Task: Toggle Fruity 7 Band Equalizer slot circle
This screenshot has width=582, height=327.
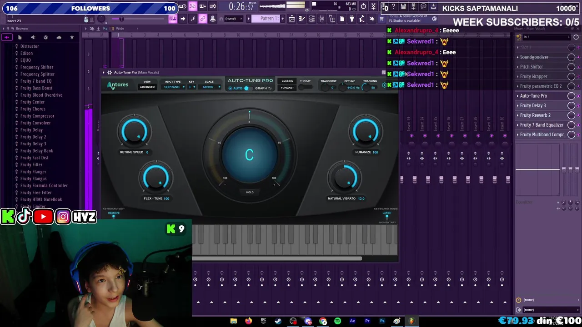Action: click(571, 125)
